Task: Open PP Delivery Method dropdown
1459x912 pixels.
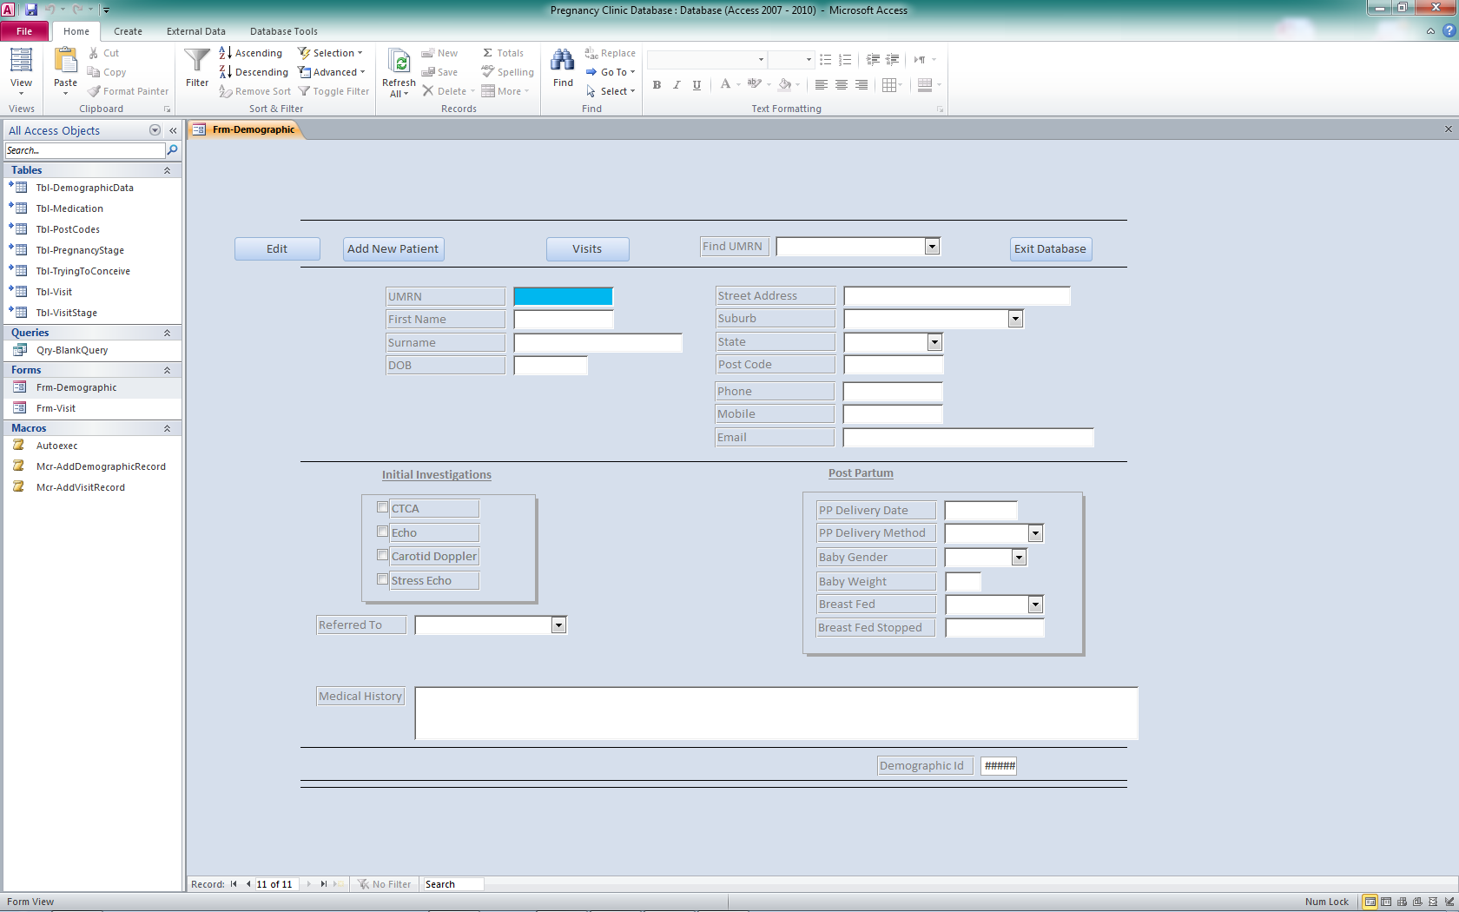Action: (1035, 533)
